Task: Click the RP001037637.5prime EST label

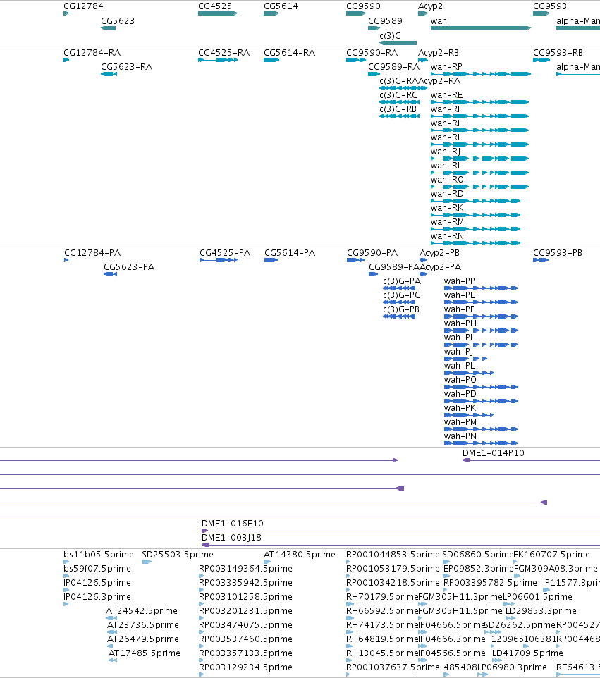Action: (x=393, y=667)
